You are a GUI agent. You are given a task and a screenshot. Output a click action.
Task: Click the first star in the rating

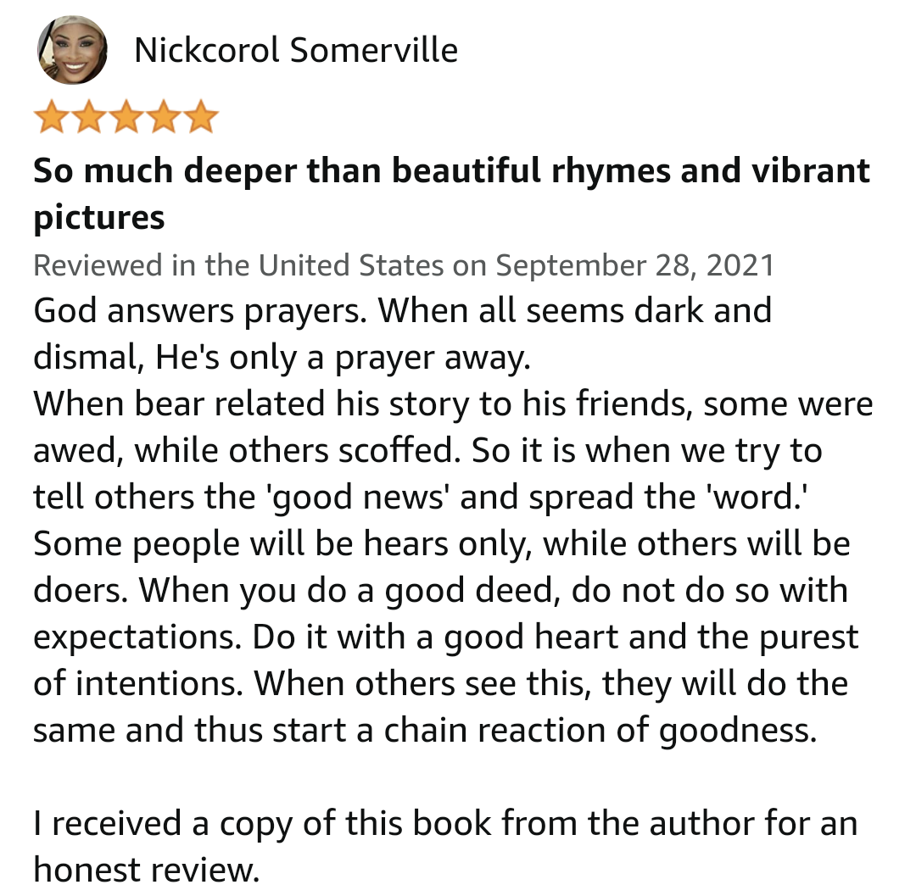(51, 117)
